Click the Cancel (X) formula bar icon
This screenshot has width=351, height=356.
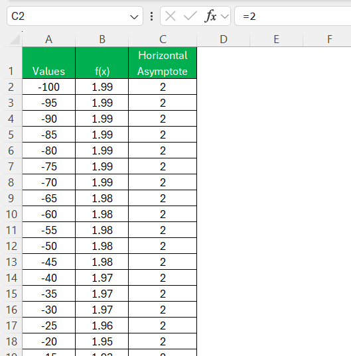point(171,17)
